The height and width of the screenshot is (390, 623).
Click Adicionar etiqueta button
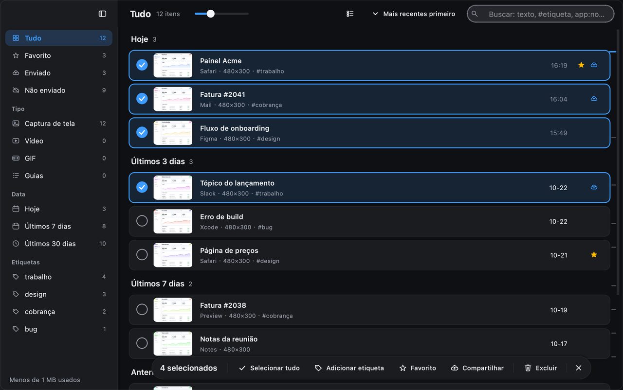(349, 368)
